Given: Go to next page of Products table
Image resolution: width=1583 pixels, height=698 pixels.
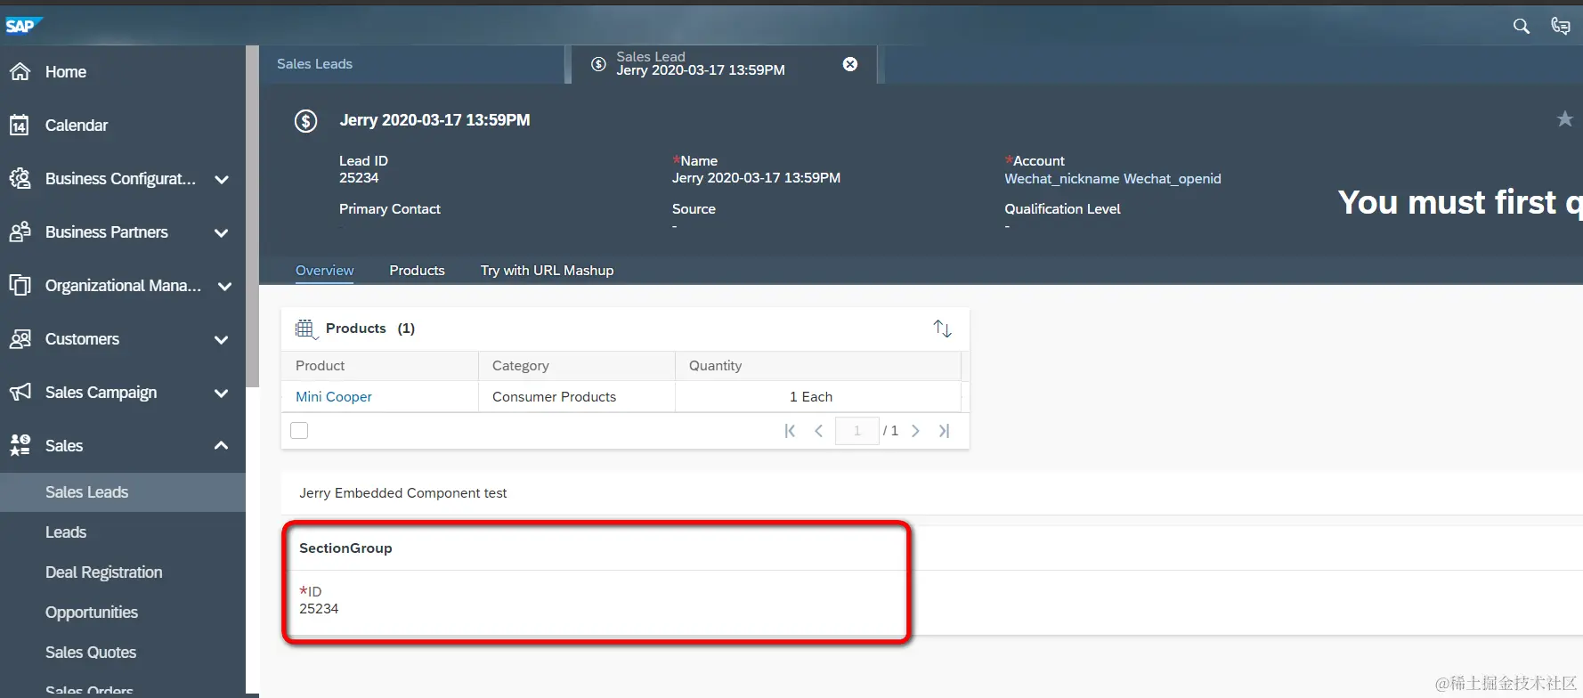Looking at the screenshot, I should [915, 431].
